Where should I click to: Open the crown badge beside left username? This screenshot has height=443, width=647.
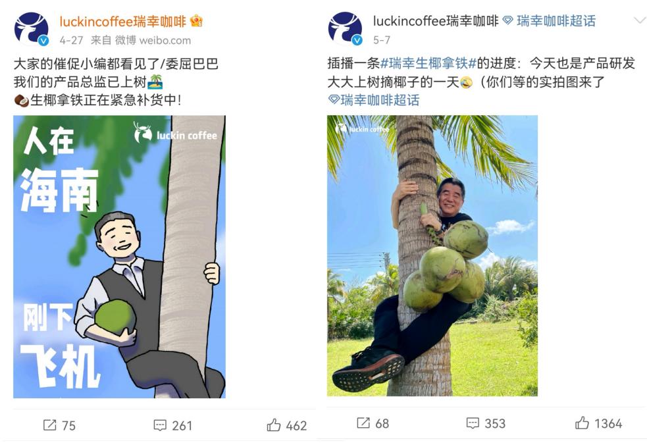point(196,20)
